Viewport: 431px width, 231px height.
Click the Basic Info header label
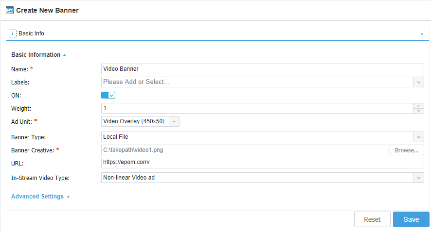[x=31, y=33]
